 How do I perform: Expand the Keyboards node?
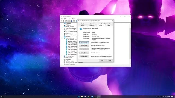tap(63, 33)
